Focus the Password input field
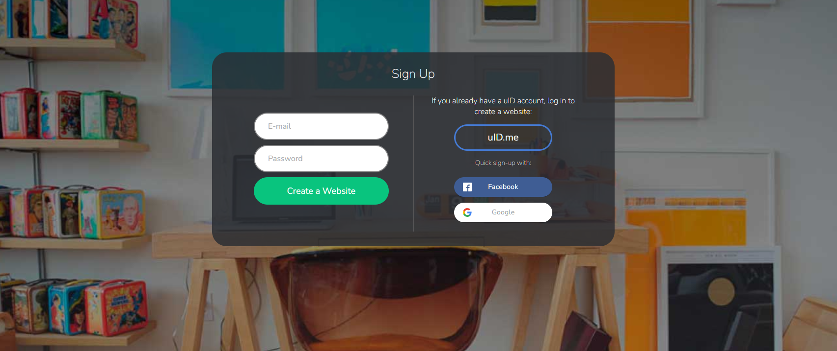Screen dimensions: 837x351 [x=321, y=159]
